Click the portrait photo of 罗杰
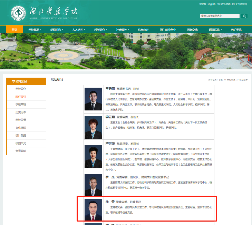 (x=93, y=185)
